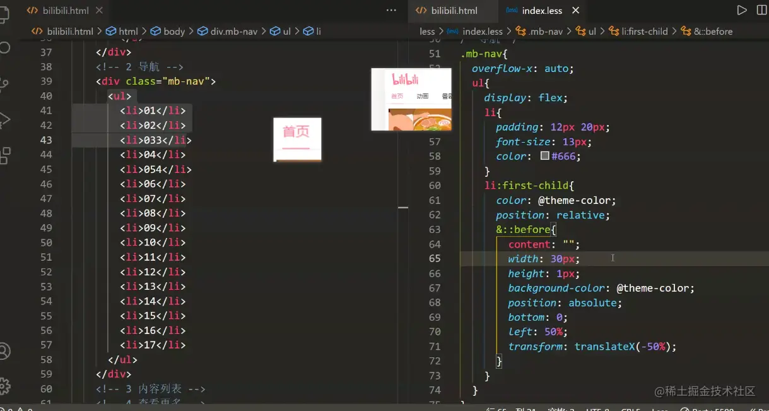
Task: Click the &::before{ selector line
Action: pos(526,230)
